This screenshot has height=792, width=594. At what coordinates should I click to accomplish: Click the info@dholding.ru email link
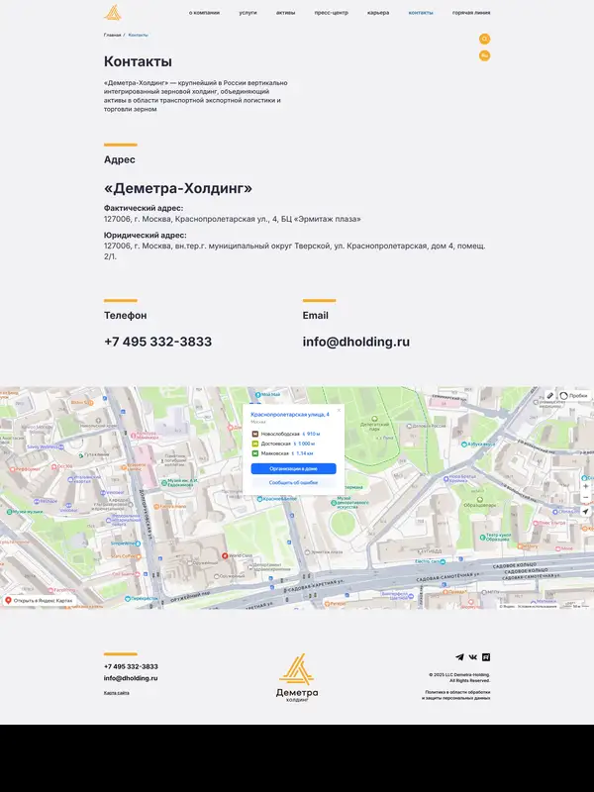coord(355,342)
